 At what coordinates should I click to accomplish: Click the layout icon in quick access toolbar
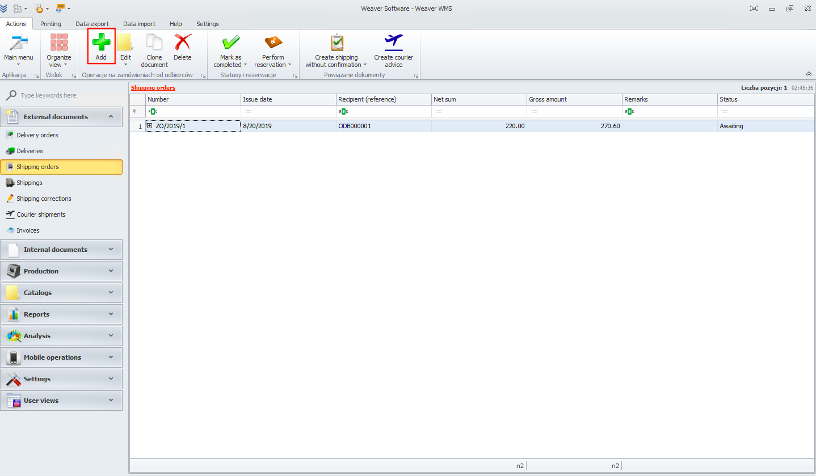click(x=18, y=9)
